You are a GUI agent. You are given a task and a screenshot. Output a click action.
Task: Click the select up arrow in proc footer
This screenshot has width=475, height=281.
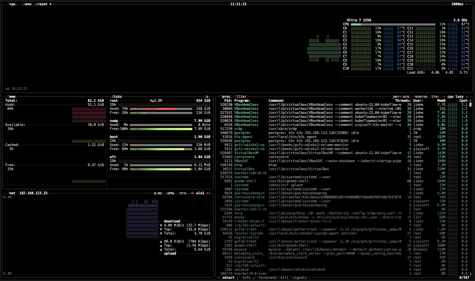[x=219, y=277]
